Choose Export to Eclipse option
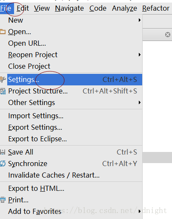 click(37, 139)
